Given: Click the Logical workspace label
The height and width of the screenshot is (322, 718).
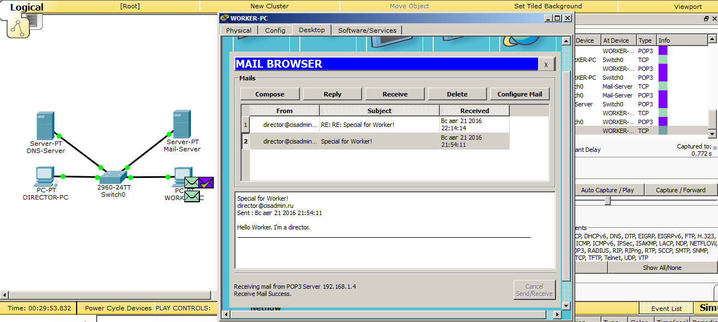Looking at the screenshot, I should point(26,7).
